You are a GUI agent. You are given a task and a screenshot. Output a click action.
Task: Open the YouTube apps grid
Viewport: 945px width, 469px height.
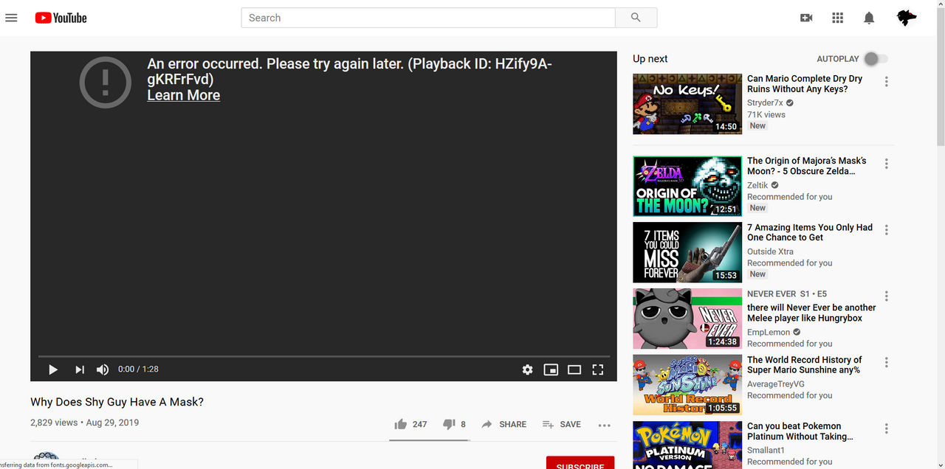837,18
